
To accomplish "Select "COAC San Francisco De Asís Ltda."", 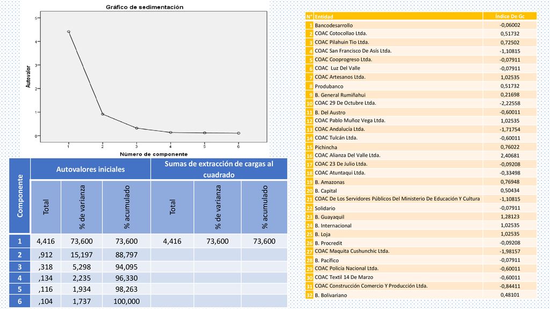I will click(353, 50).
